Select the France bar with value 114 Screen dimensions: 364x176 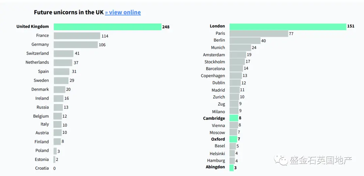click(77, 36)
